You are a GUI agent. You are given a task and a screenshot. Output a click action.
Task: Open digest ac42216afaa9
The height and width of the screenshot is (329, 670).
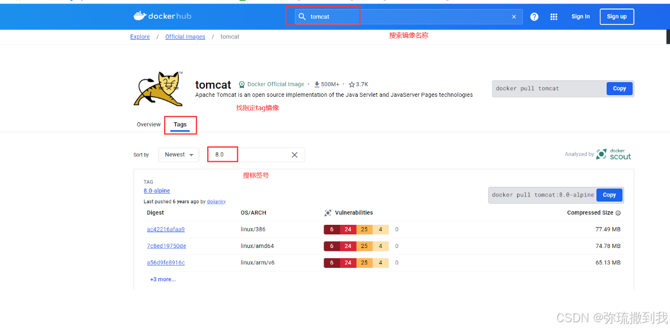coord(166,229)
